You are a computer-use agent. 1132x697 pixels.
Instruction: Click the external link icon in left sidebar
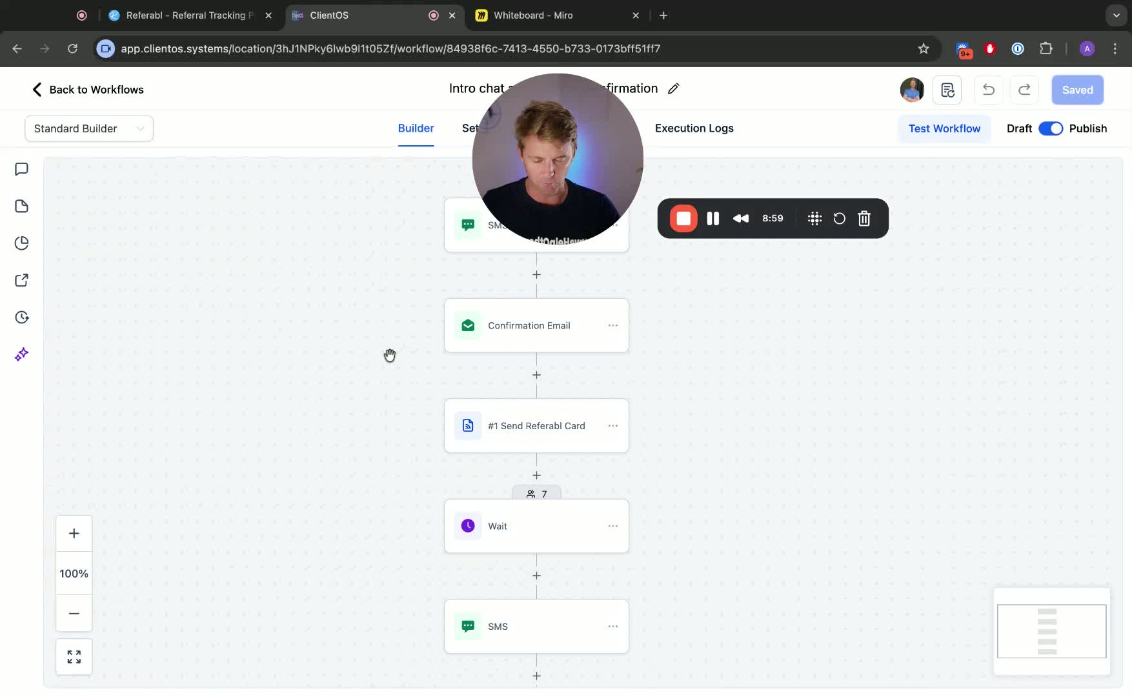coord(21,280)
